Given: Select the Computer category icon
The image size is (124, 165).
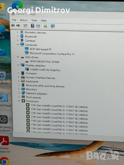Looking at the screenshot, I should 22,44.
